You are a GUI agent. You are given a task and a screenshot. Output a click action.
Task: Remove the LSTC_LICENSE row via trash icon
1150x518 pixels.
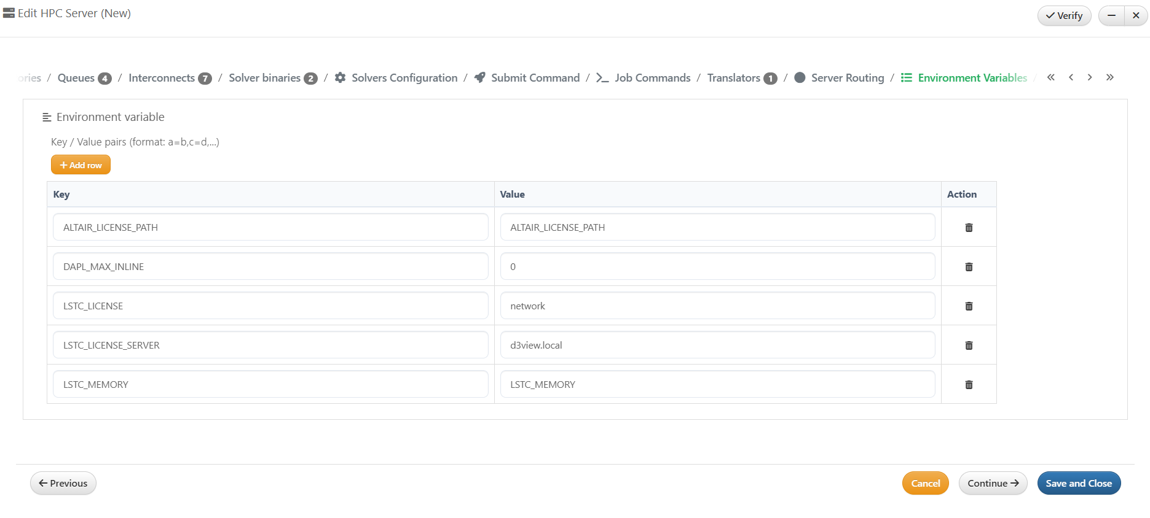point(969,306)
